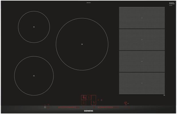Screen dimensions: 177x114
Task: Tap the white icon right of zone selectors
Action: pyautogui.click(x=101, y=100)
